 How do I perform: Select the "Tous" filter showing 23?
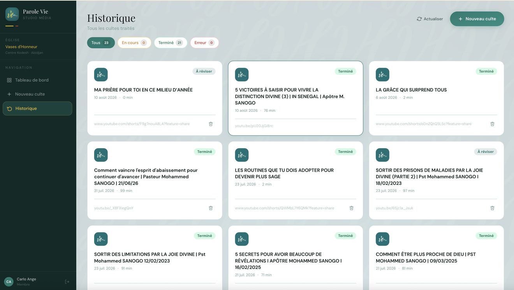tap(101, 43)
